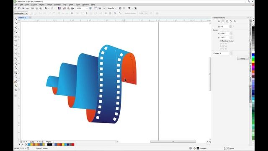Switch to the Untitled-1 document tab
This screenshot has width=268, height=151.
(22, 18)
